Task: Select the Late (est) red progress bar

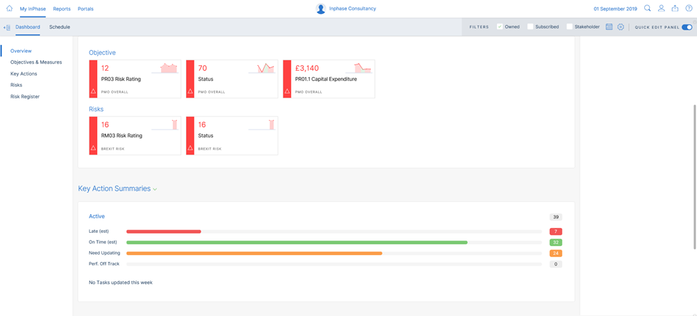Action: [164, 231]
